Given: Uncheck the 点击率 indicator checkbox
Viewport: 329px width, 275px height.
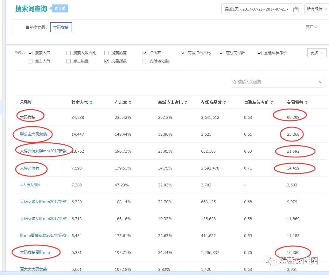Looking at the screenshot, I should 145,53.
